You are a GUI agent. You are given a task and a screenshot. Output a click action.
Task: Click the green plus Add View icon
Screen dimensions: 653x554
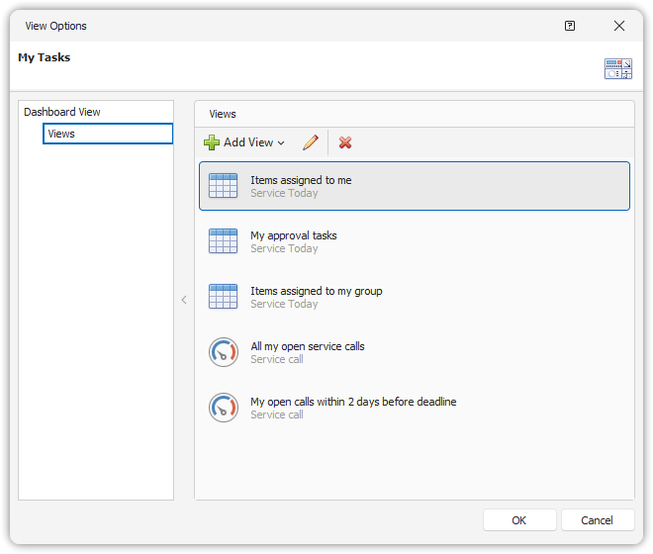212,142
